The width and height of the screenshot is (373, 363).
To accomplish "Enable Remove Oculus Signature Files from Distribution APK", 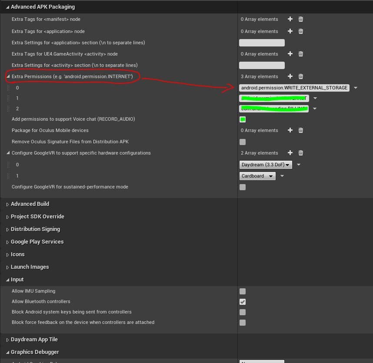I will [243, 142].
